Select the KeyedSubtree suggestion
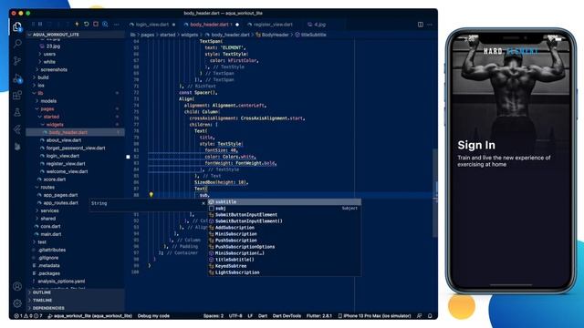Viewport: 584px width, 328px height. 284,266
